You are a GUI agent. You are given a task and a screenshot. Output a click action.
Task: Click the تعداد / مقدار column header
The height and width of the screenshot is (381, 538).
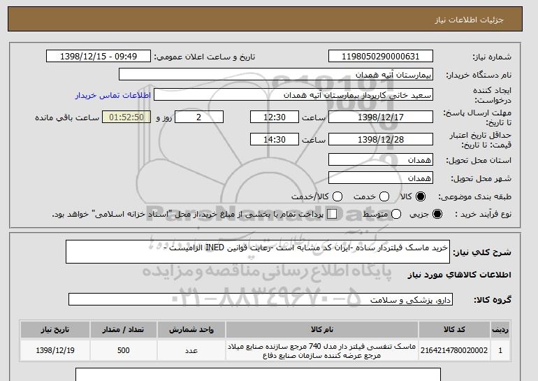click(123, 329)
